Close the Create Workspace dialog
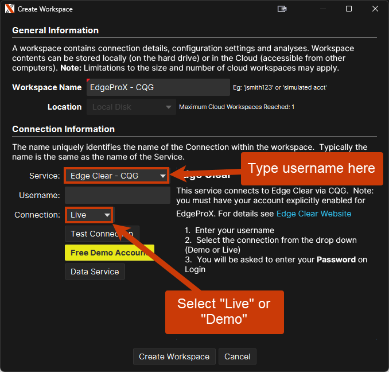The image size is (389, 372). (375, 9)
